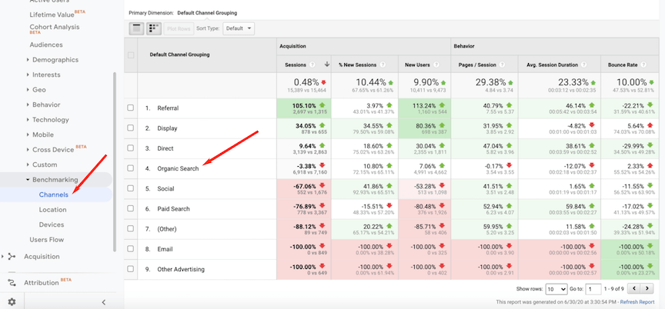
Task: Sort by the Sessions column header
Action: (x=295, y=65)
